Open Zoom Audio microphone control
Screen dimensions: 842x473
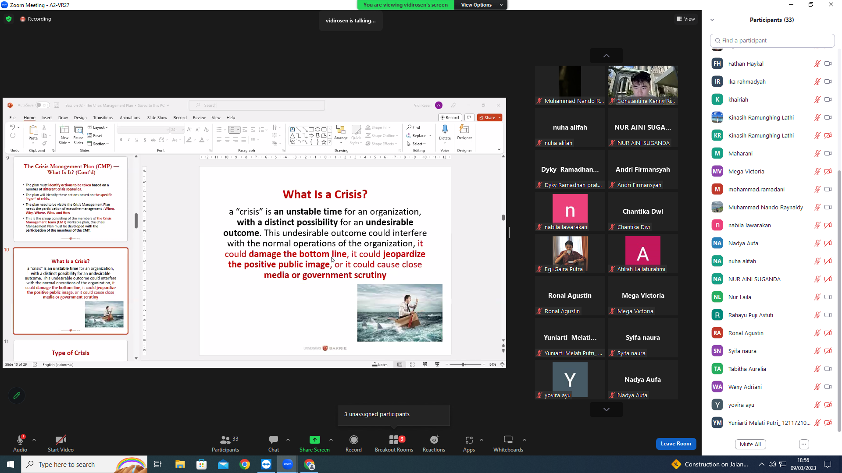pos(20,443)
